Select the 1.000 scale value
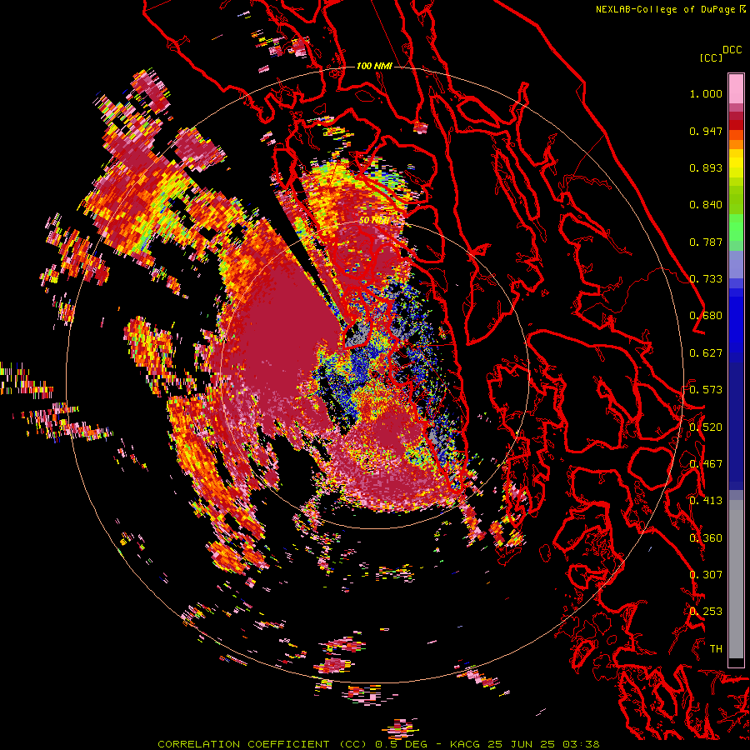 pos(706,93)
